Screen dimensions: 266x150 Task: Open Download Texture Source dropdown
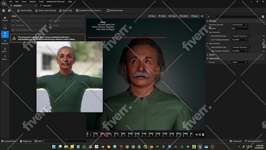click(x=89, y=11)
